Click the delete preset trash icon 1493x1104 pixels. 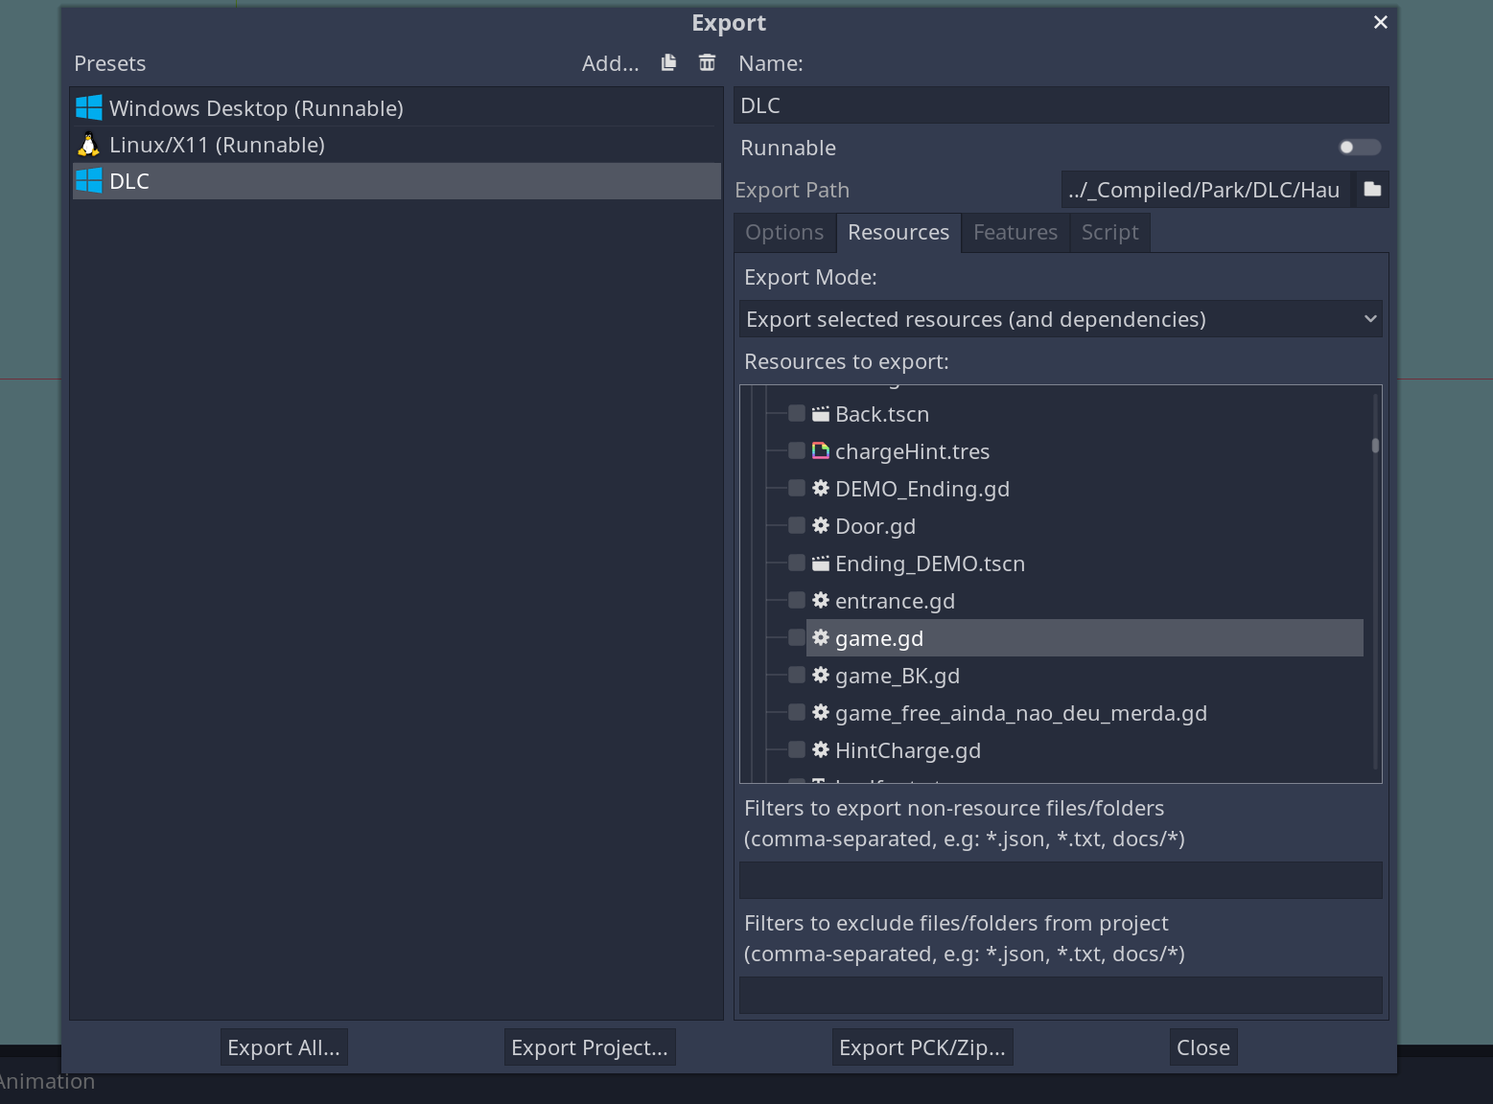pos(707,63)
